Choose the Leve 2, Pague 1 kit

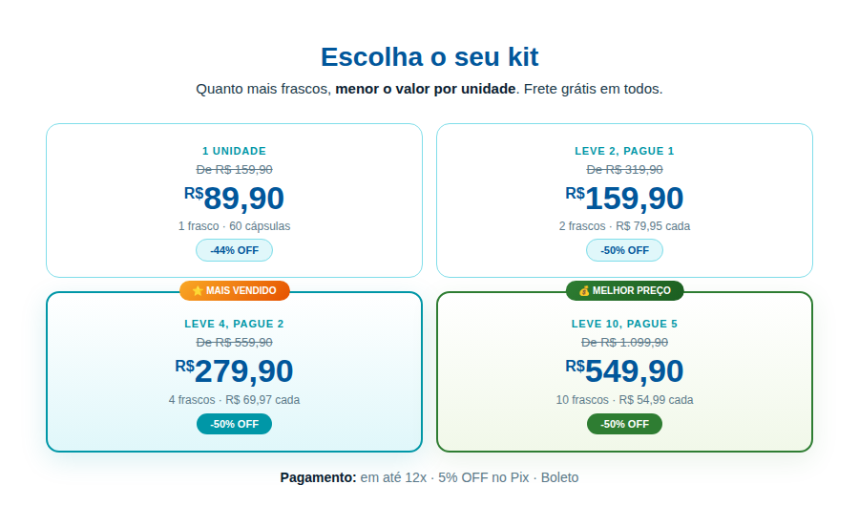(624, 200)
